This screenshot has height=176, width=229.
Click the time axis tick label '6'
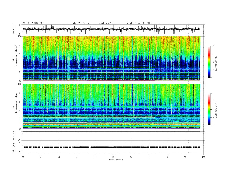pyautogui.click(x=131, y=157)
